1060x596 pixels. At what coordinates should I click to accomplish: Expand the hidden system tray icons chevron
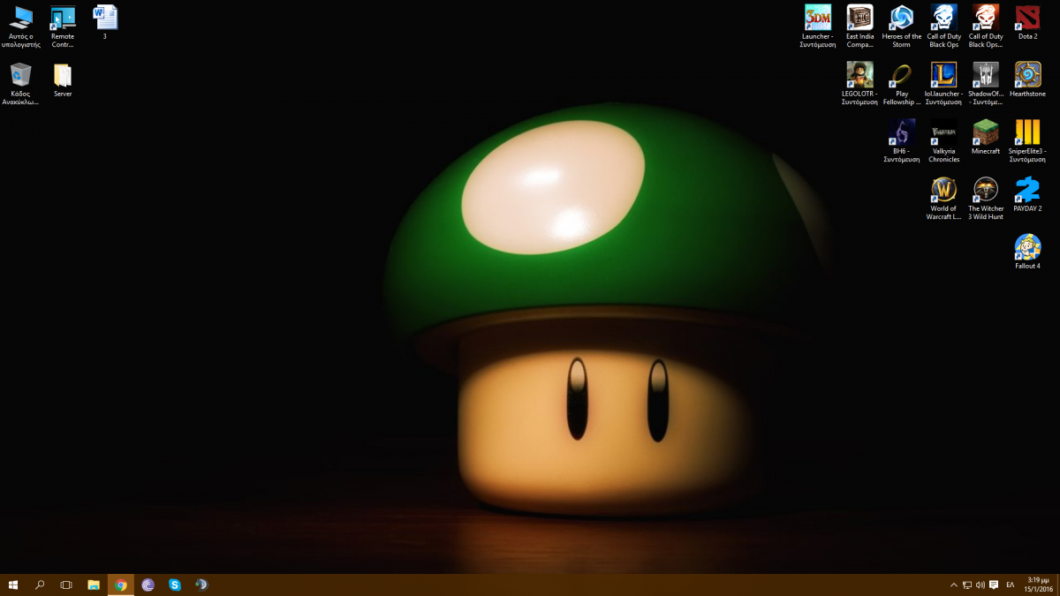(953, 585)
